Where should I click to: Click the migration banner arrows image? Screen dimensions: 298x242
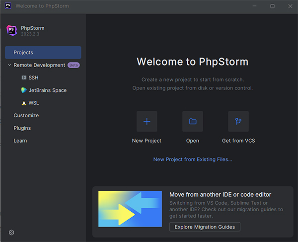[x=130, y=209]
